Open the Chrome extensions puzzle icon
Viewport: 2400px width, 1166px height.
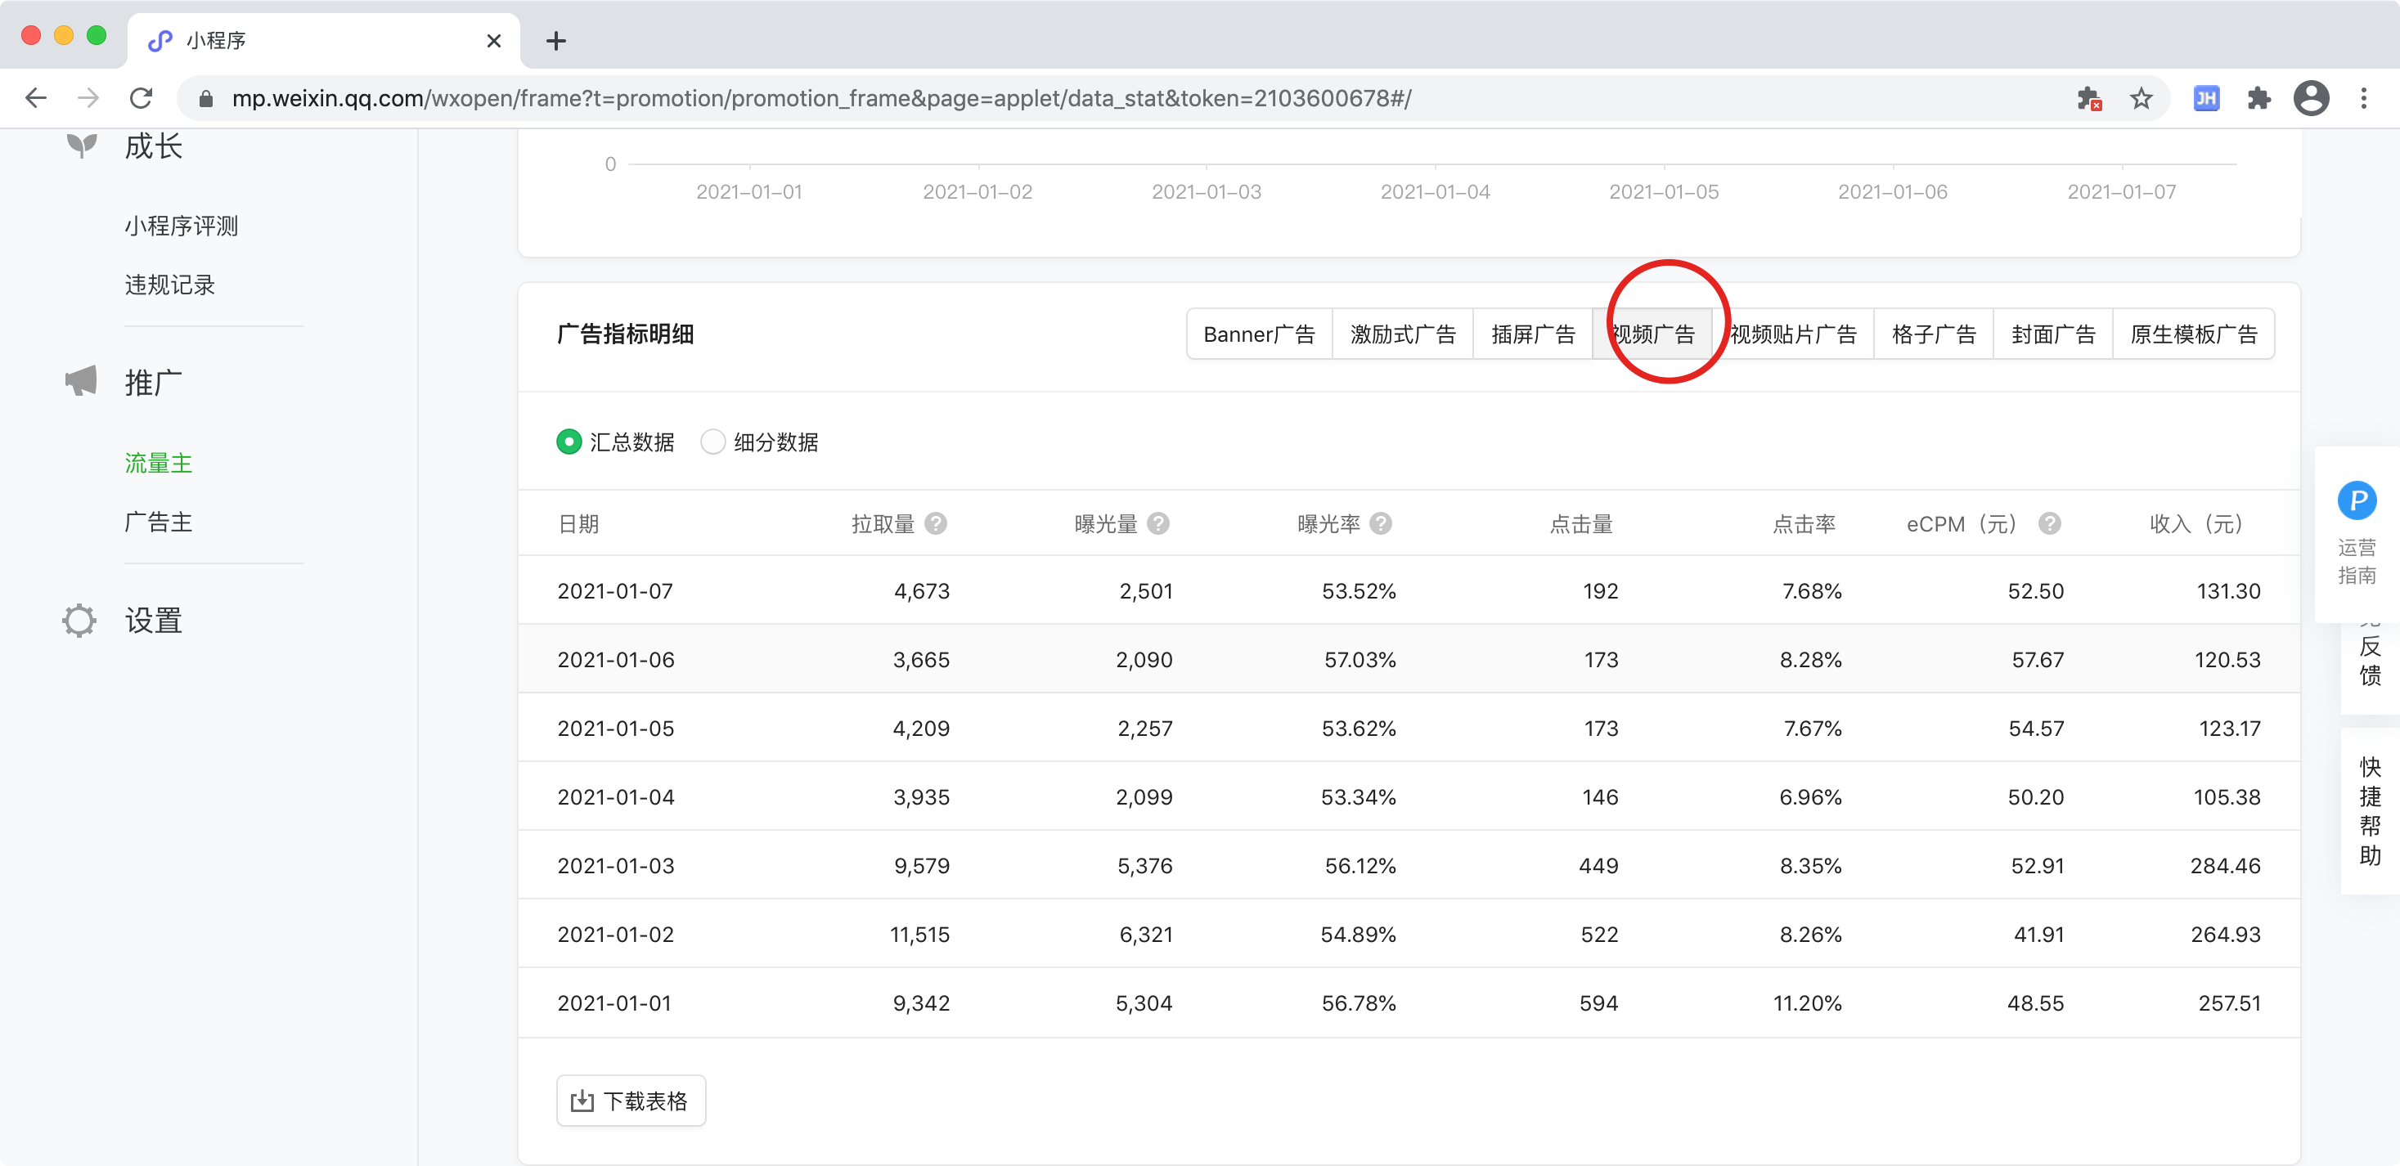pos(2258,98)
